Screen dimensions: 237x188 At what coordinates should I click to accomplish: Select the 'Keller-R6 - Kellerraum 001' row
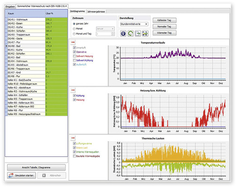click(x=36, y=103)
